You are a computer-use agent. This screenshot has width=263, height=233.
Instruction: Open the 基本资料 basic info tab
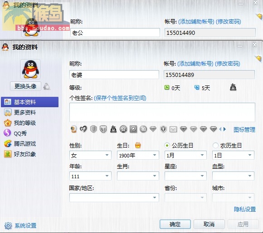(x=29, y=102)
